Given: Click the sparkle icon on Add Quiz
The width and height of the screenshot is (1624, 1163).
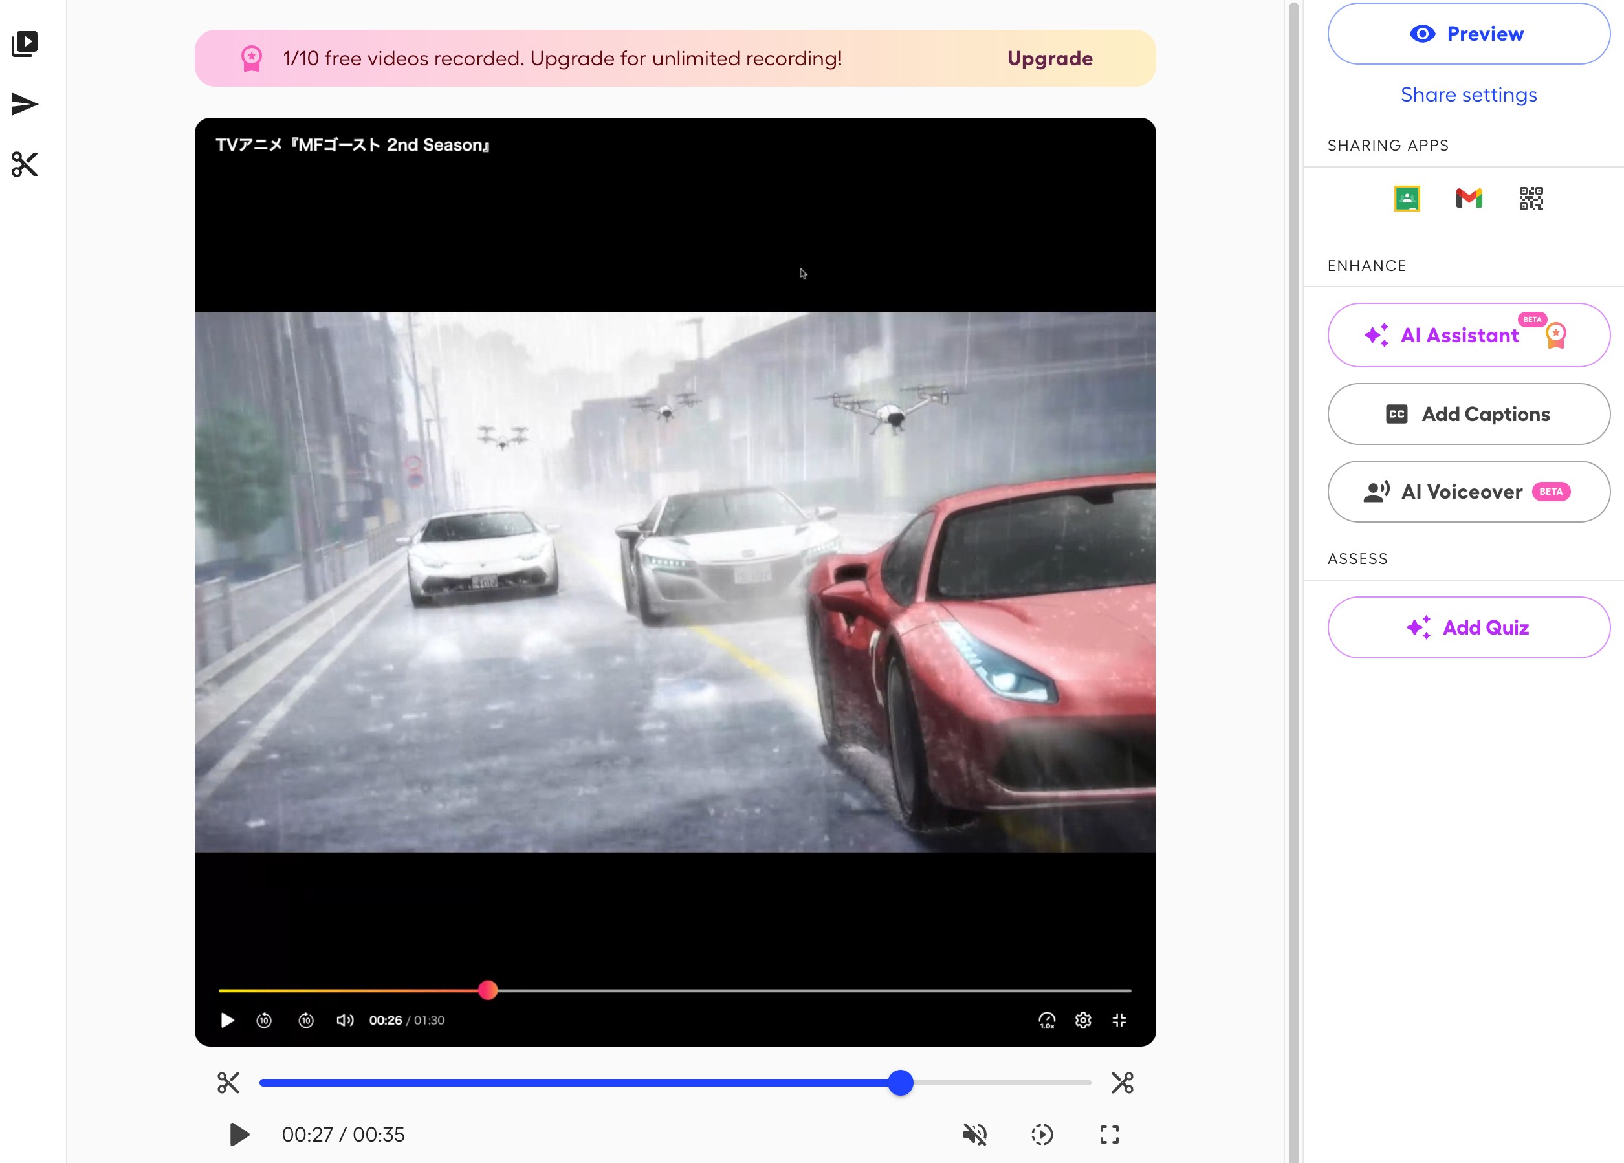Looking at the screenshot, I should pos(1418,627).
